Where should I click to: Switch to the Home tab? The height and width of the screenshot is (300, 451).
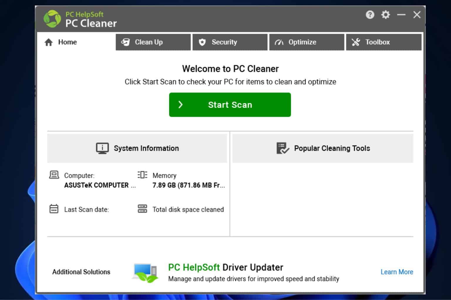76,42
